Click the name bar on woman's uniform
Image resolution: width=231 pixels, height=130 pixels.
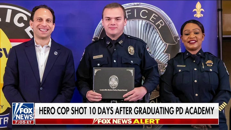[x=181, y=66]
